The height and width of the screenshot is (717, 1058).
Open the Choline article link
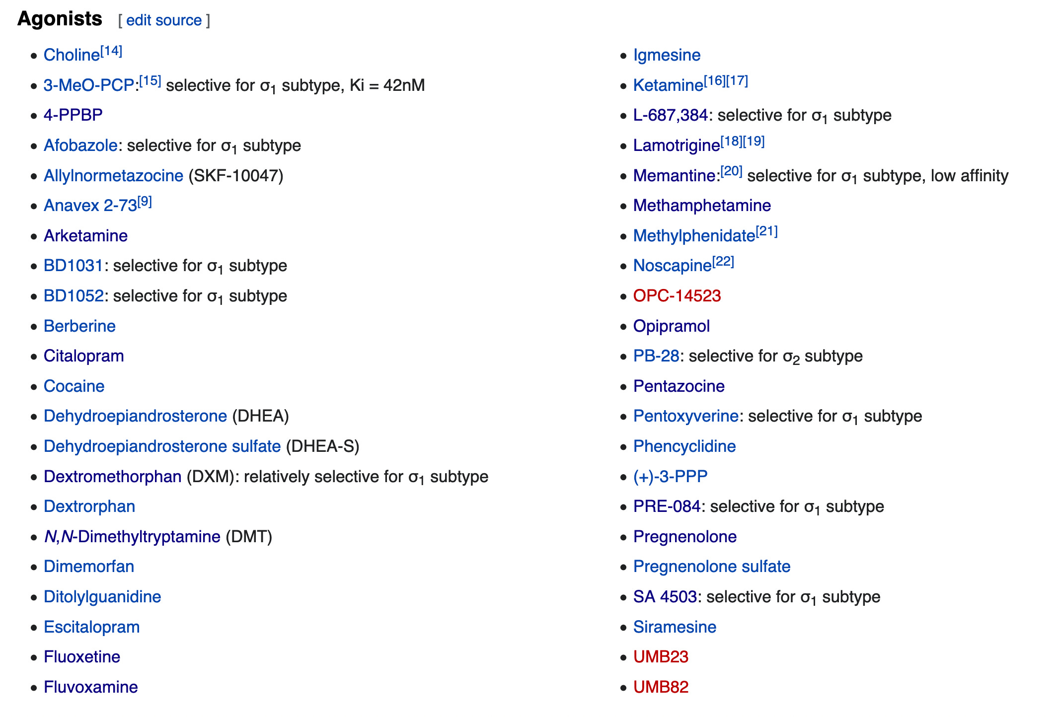coord(72,55)
